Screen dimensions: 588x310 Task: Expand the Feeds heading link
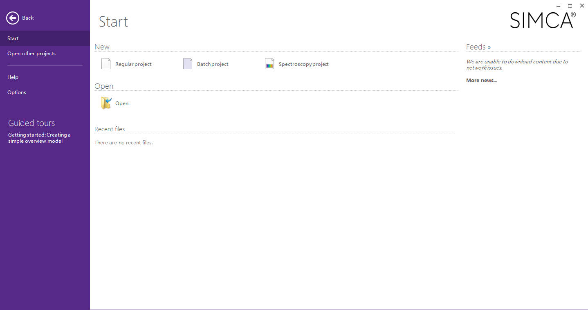coord(478,47)
